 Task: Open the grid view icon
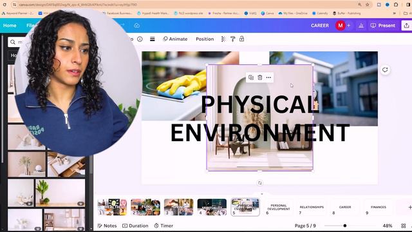pos(404,226)
